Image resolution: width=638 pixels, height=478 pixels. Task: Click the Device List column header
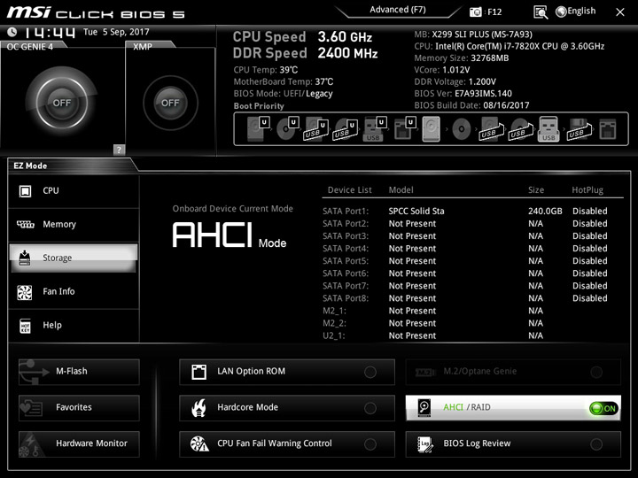coord(349,189)
